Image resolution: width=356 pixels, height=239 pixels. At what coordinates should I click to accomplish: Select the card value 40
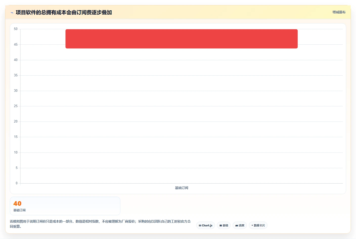coord(17,203)
